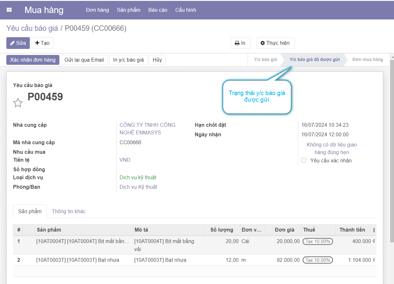Open the apps grid menu icon
The image size is (394, 284).
(x=9, y=10)
